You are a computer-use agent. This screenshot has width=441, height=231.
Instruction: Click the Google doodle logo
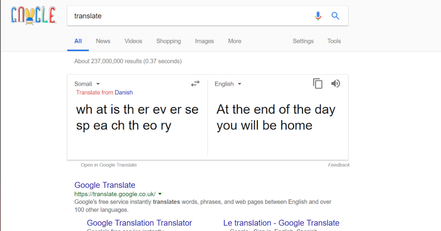point(33,15)
